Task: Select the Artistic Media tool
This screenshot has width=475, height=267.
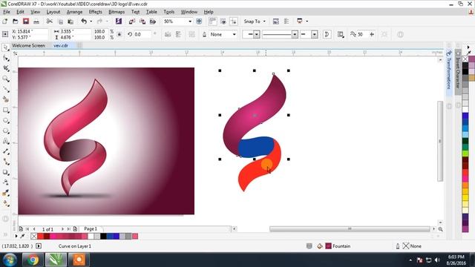Action: tap(5, 99)
